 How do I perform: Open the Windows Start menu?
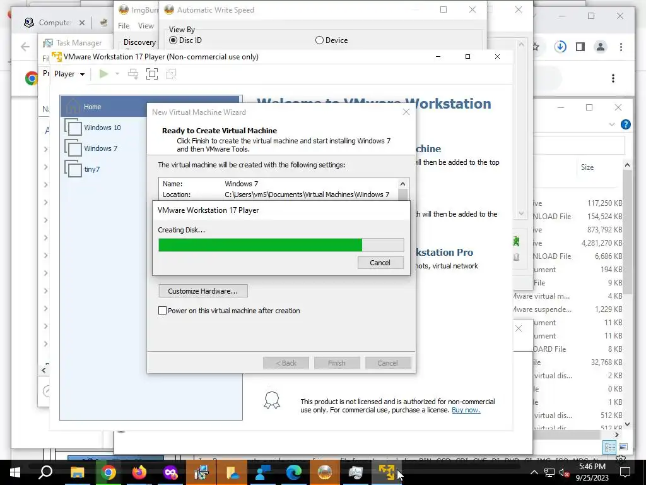point(15,472)
